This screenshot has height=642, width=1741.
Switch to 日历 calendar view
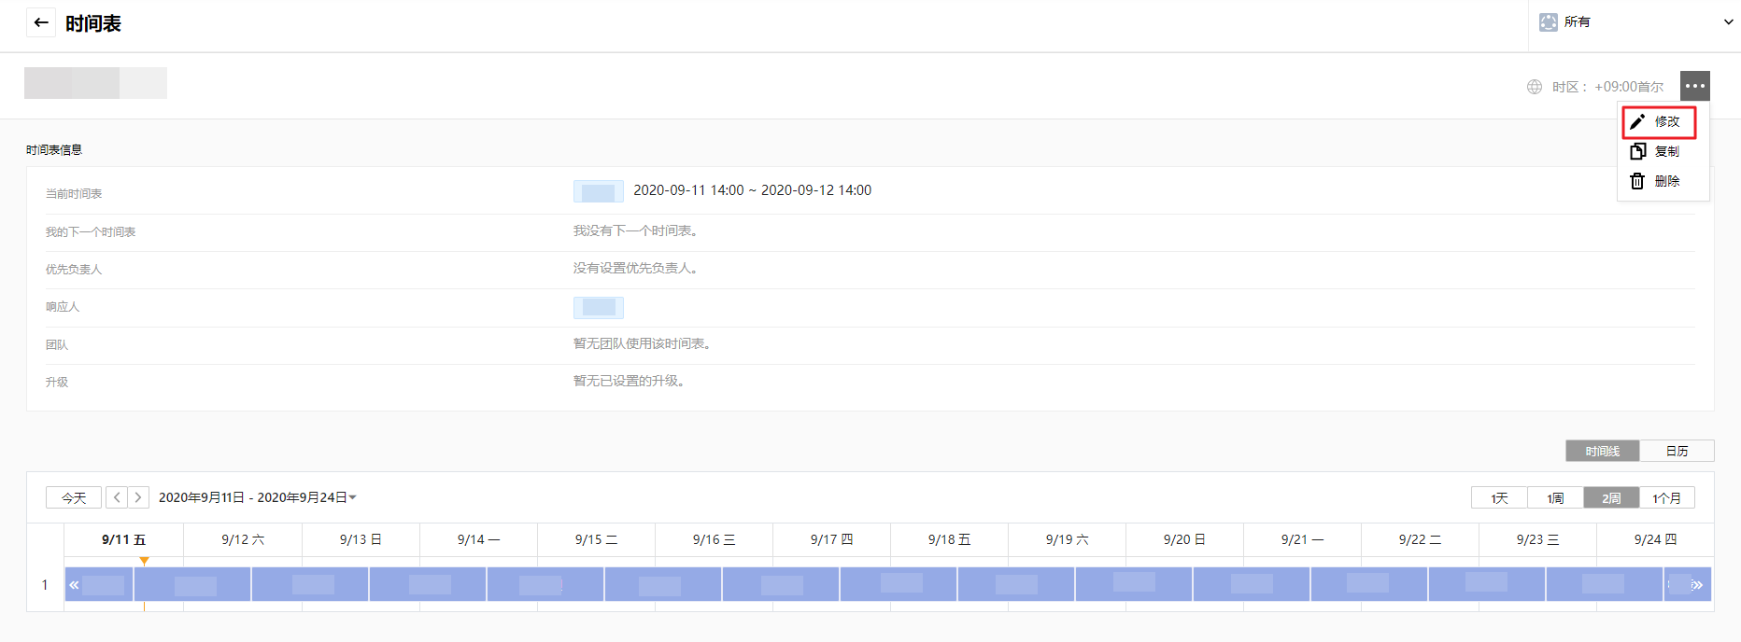tap(1677, 451)
